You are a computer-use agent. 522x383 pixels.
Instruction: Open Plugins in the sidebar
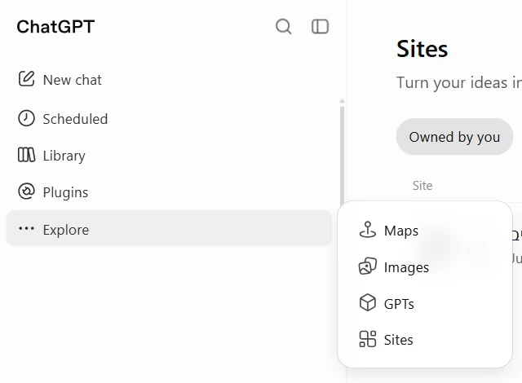pos(169,191)
